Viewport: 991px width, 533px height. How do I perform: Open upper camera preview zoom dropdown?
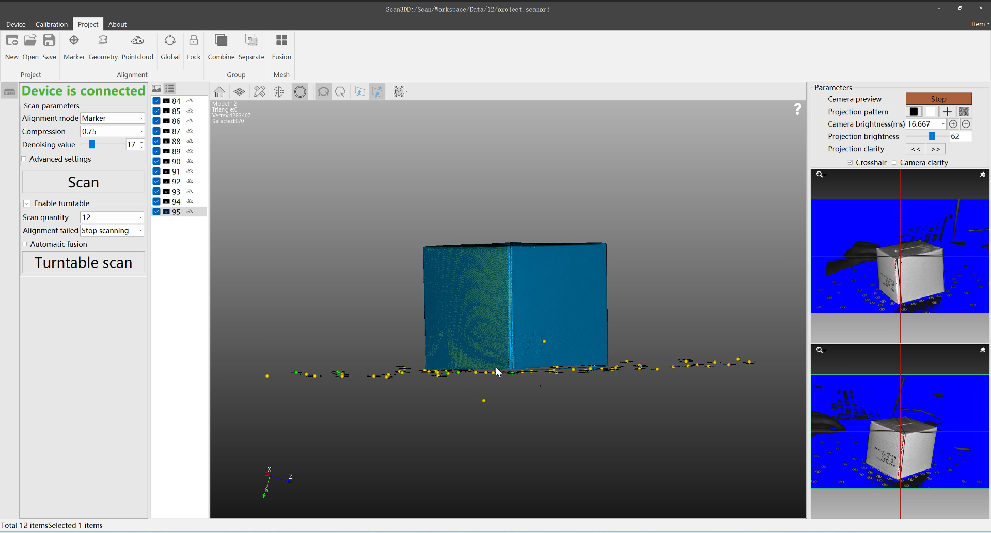pos(821,175)
